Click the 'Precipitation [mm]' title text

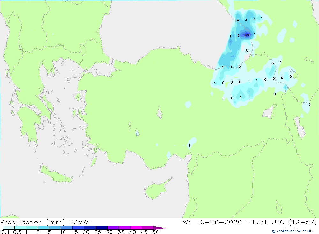coord(33,222)
